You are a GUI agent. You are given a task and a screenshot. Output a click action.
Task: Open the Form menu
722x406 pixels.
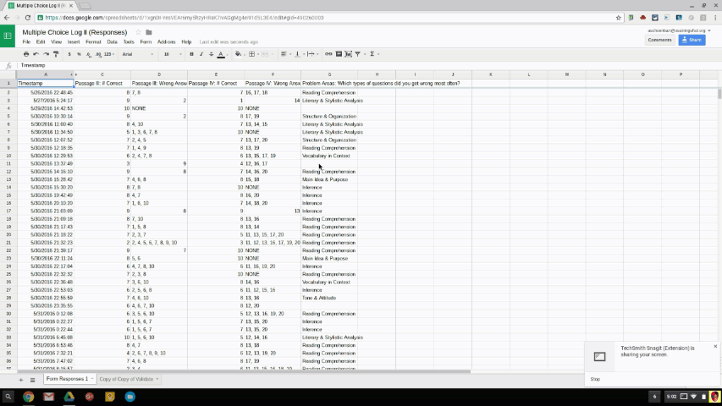pyautogui.click(x=146, y=42)
